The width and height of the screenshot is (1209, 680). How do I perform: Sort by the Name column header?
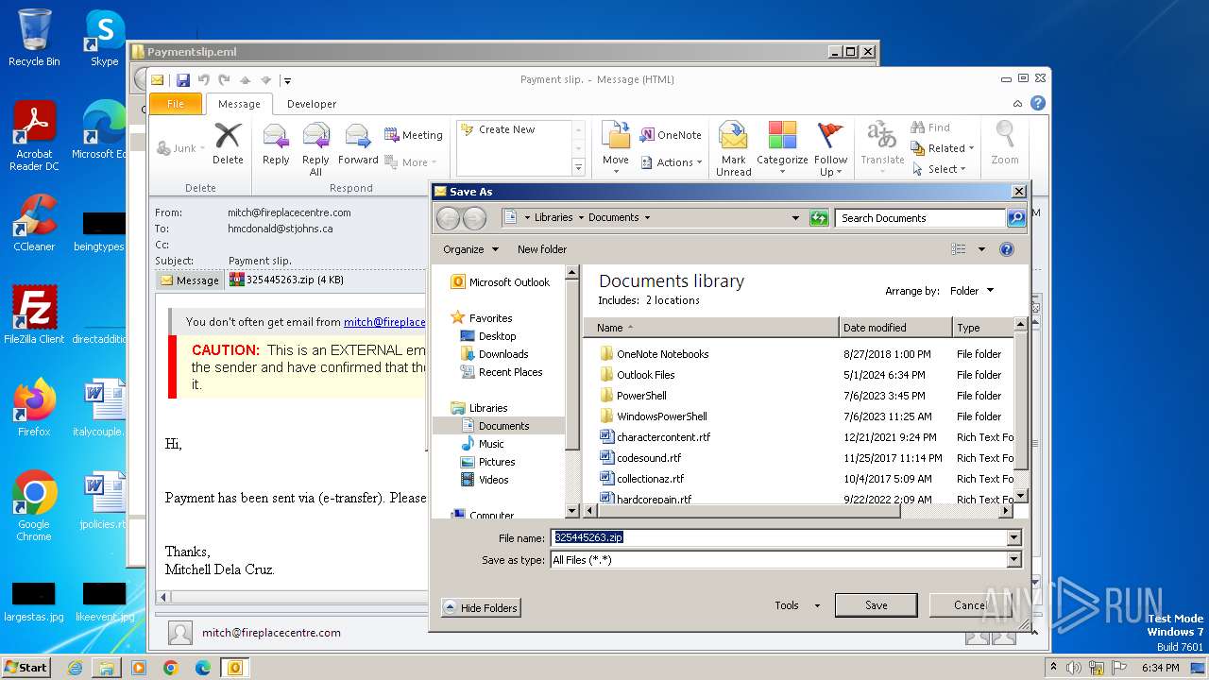(x=712, y=328)
